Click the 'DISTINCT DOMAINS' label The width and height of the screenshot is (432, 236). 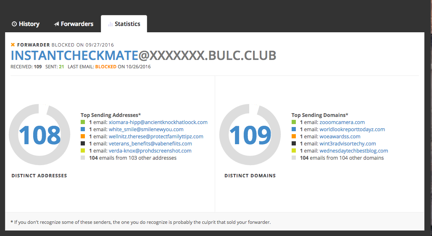250,176
